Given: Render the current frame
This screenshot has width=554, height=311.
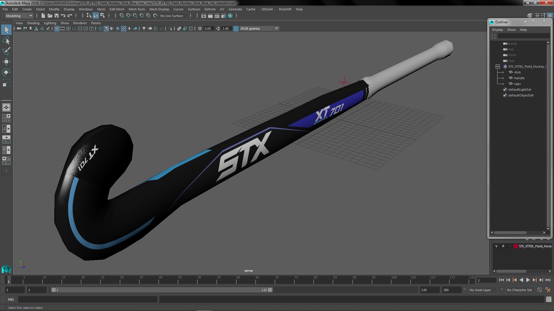Looking at the screenshot, I should (210, 16).
